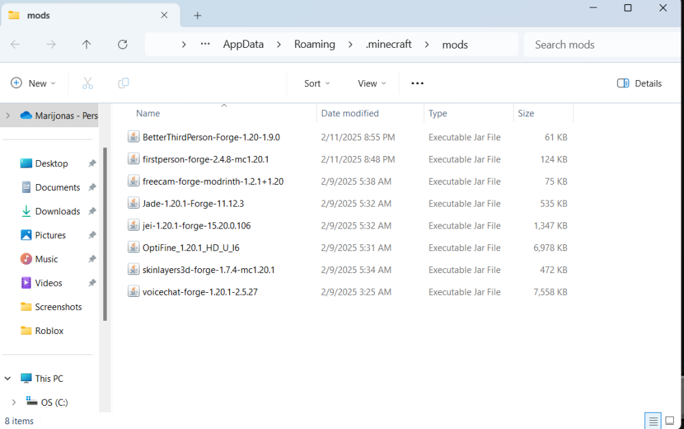Open a new tab with the plus button
The image size is (684, 429).
pyautogui.click(x=198, y=16)
